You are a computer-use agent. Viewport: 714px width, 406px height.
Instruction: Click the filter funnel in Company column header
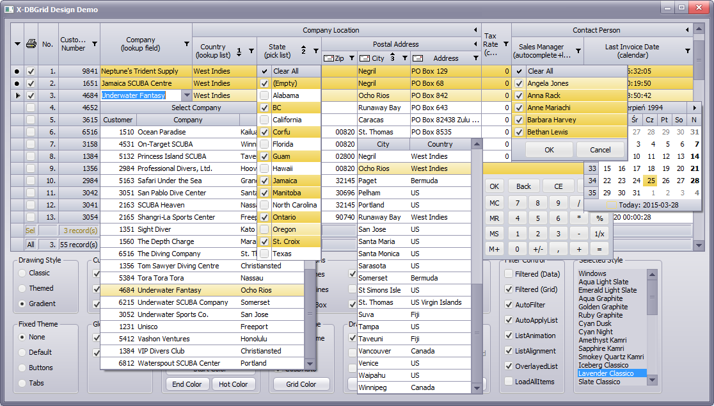[187, 44]
